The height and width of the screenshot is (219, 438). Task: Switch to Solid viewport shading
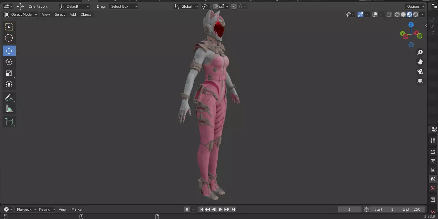[x=403, y=14]
